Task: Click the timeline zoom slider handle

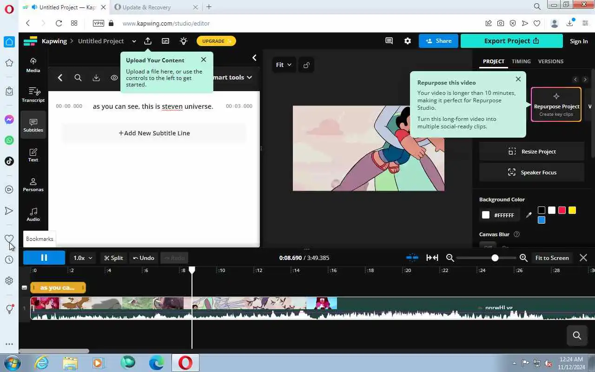Action: tap(495, 258)
